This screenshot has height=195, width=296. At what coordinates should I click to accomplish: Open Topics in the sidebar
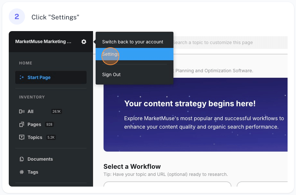[x=35, y=137]
